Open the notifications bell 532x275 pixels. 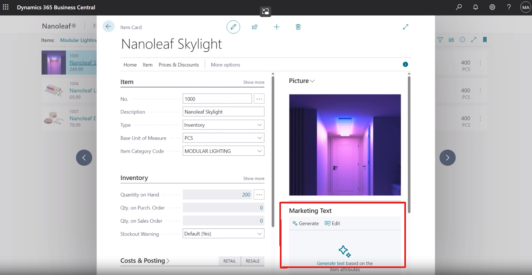click(476, 7)
